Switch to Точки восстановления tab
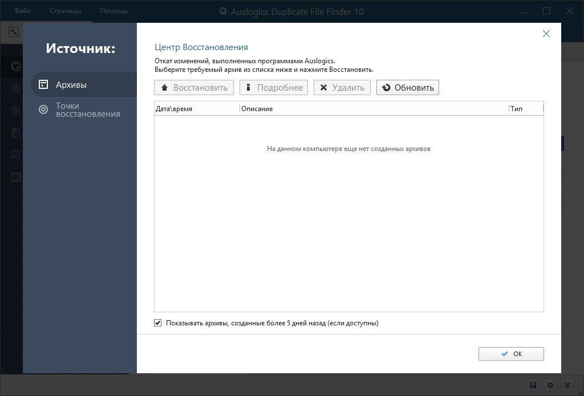This screenshot has width=584, height=396. click(x=84, y=110)
